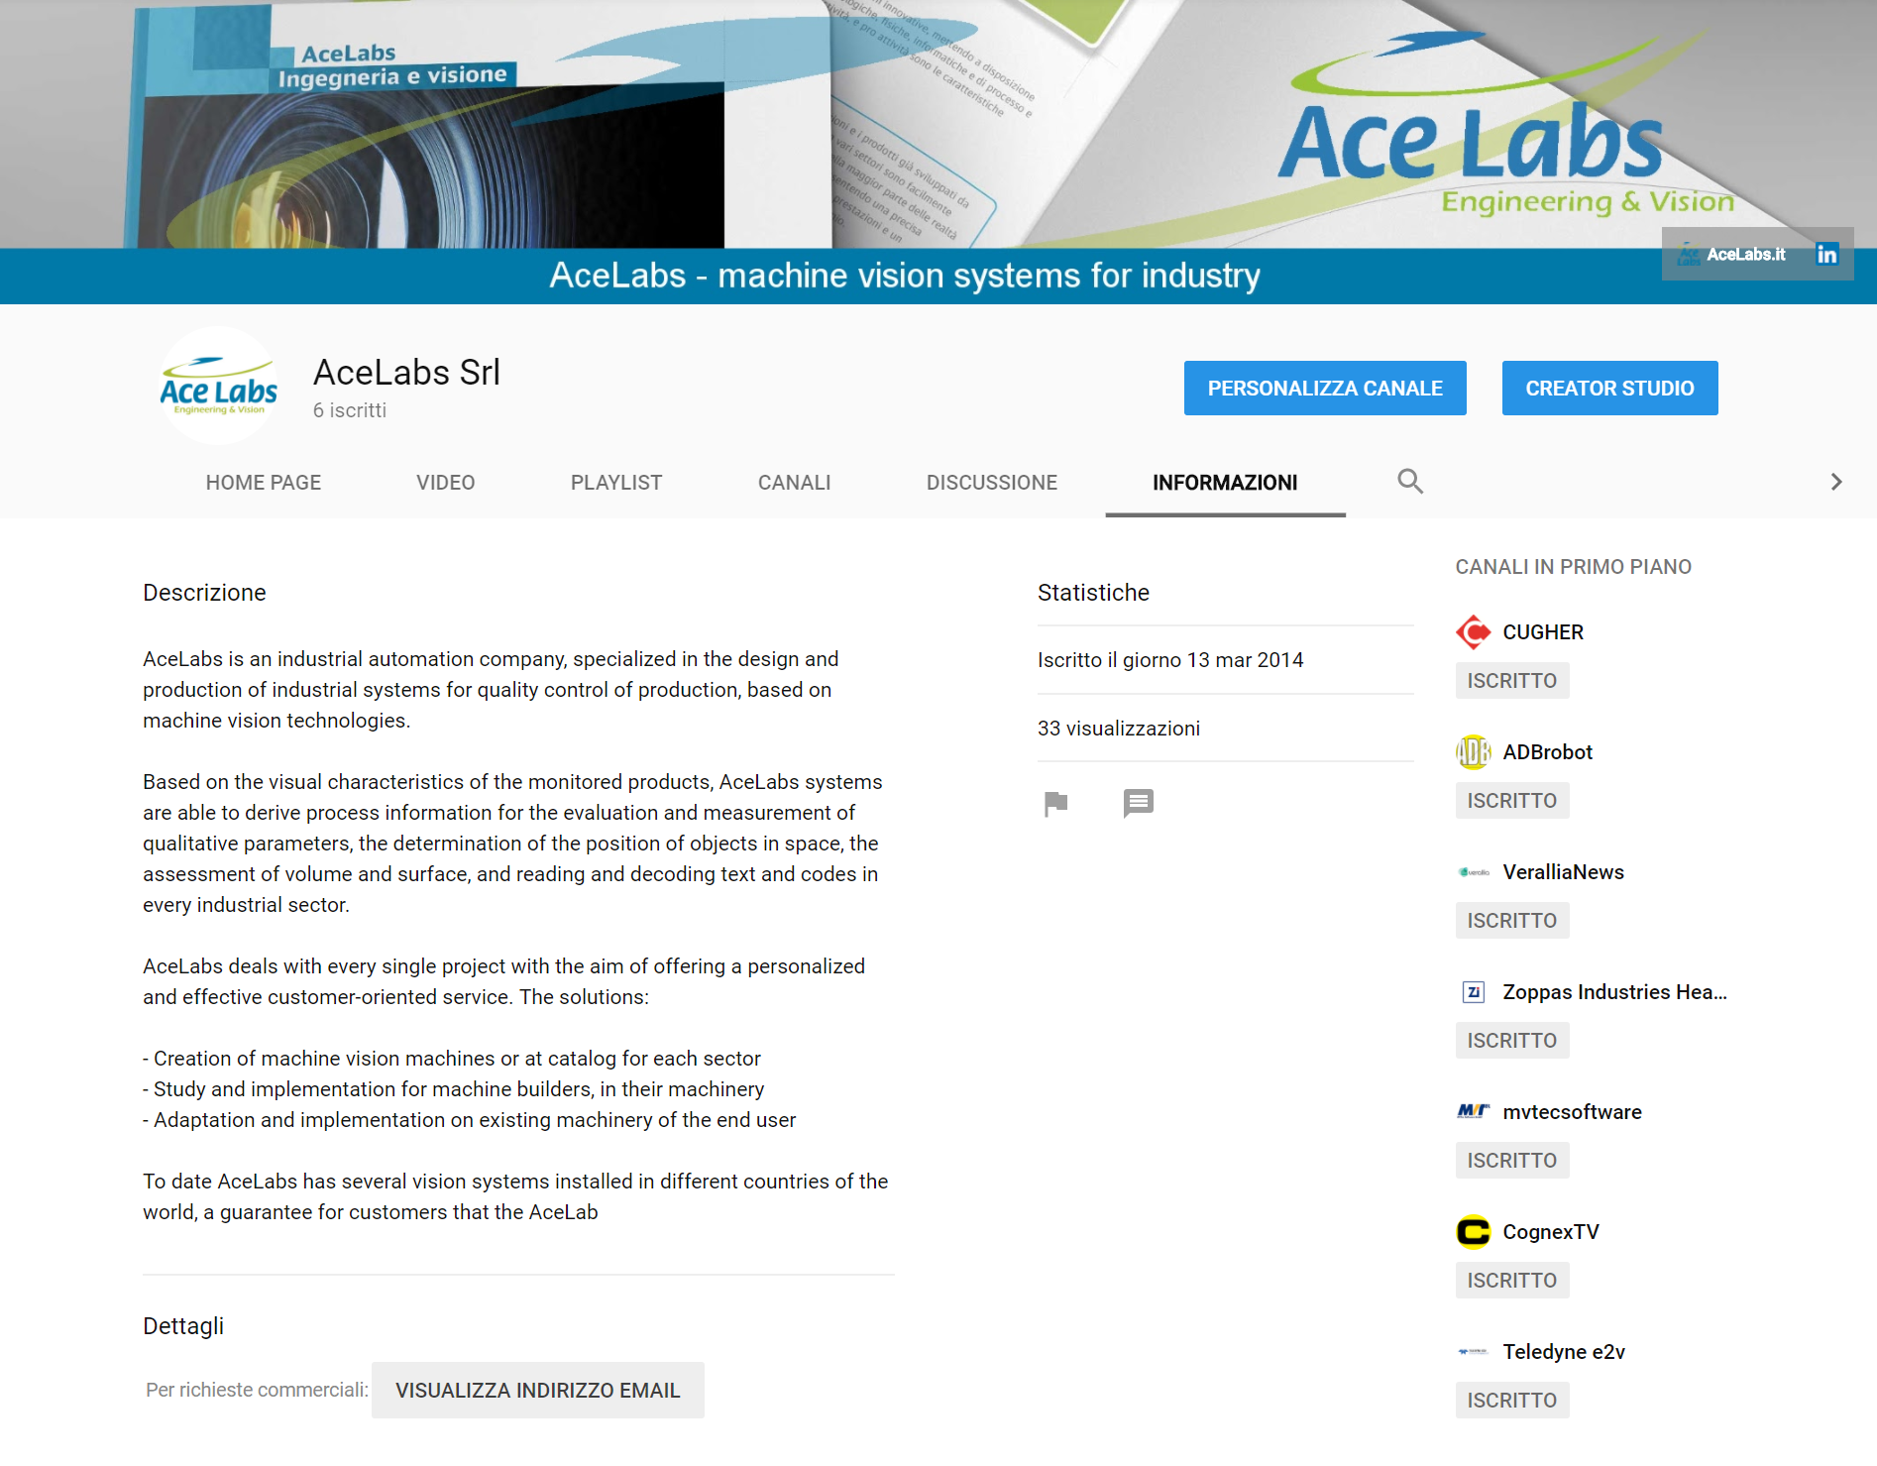Click the CognexTV channel logo icon
Screen dimensions: 1877x1466
(x=1474, y=1232)
